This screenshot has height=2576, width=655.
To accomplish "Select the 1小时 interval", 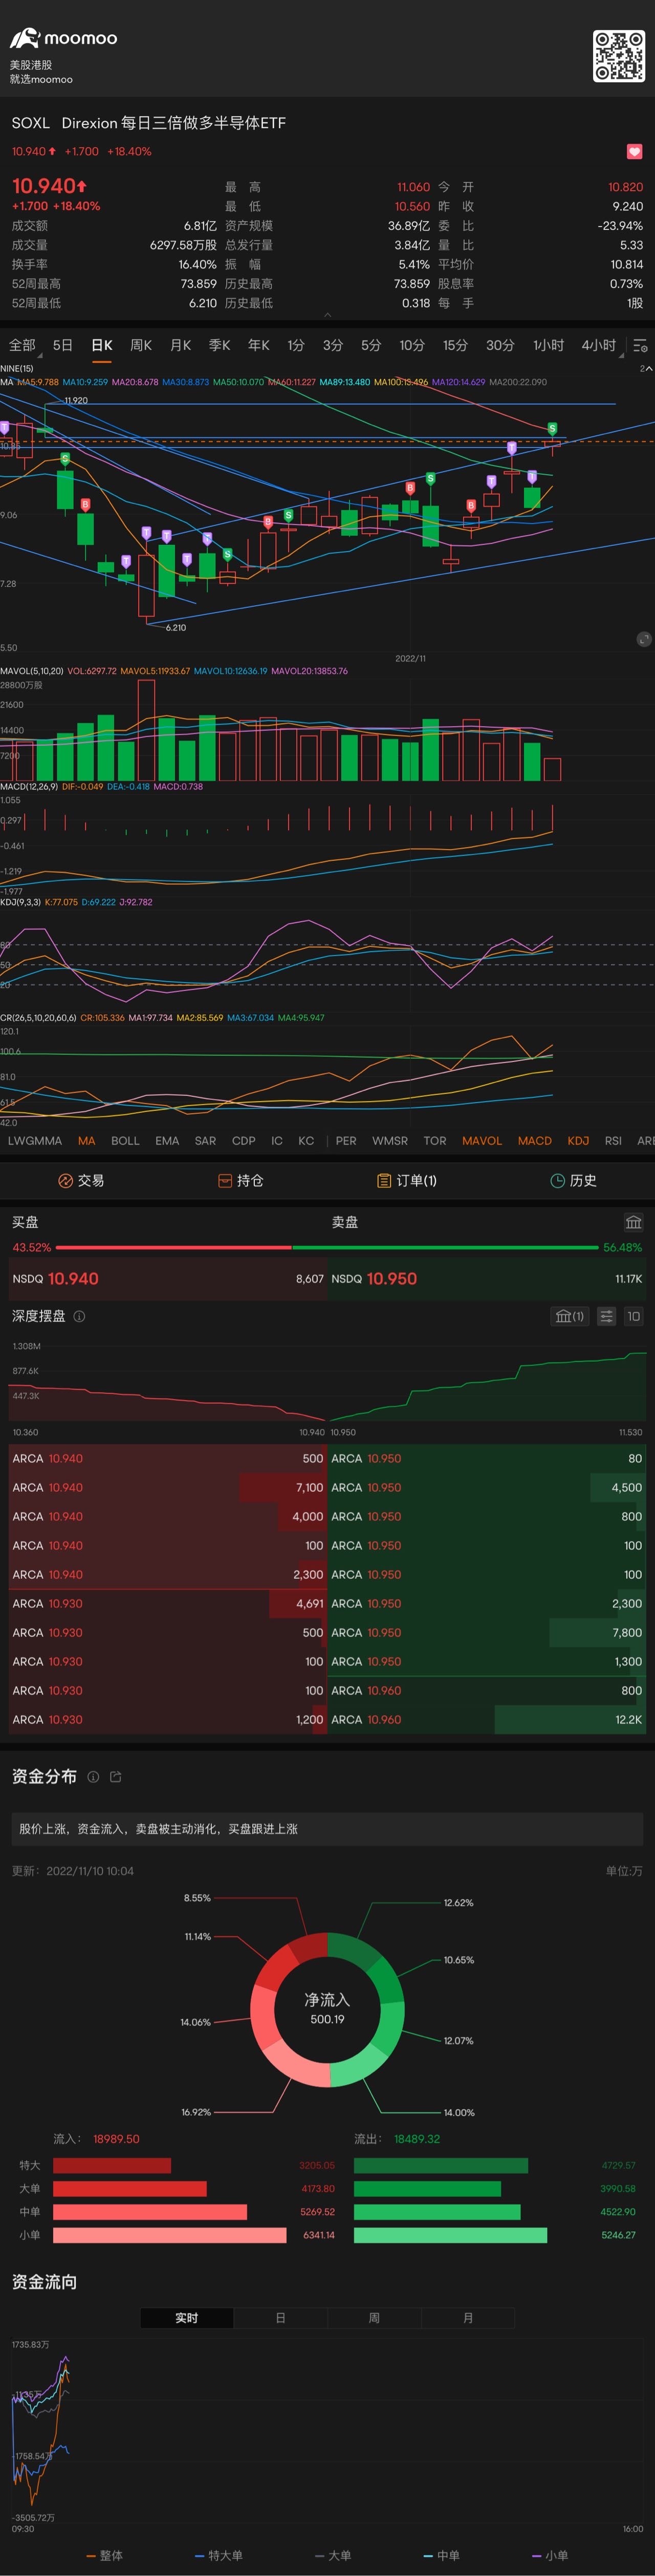I will pyautogui.click(x=548, y=345).
